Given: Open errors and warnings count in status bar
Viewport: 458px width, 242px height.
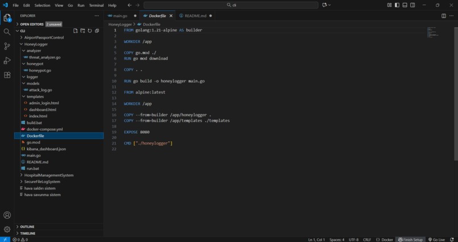Looking at the screenshot, I should (20, 240).
